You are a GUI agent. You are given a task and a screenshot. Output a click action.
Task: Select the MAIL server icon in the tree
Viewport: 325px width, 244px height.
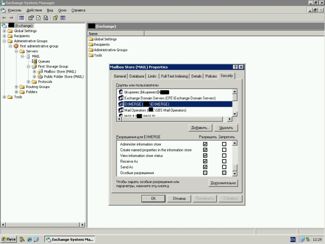click(x=28, y=56)
